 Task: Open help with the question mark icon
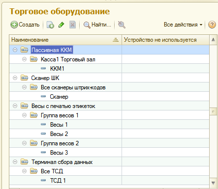(212, 25)
